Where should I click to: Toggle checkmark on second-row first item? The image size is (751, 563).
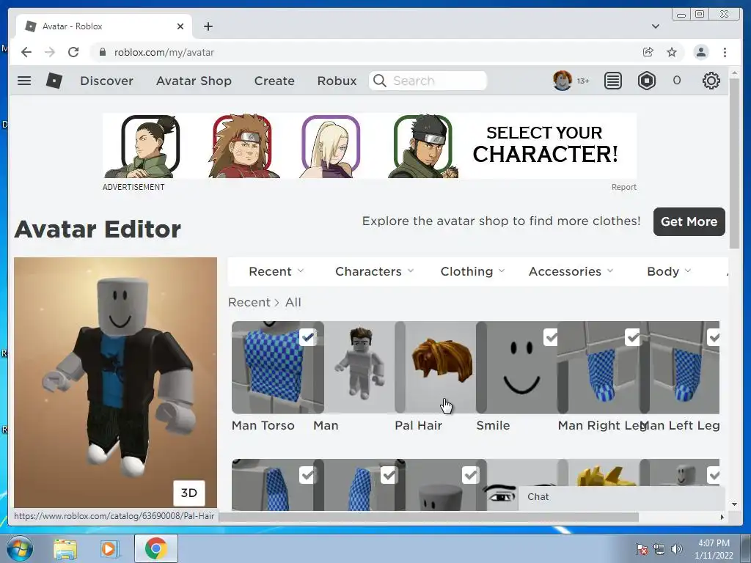pyautogui.click(x=308, y=475)
